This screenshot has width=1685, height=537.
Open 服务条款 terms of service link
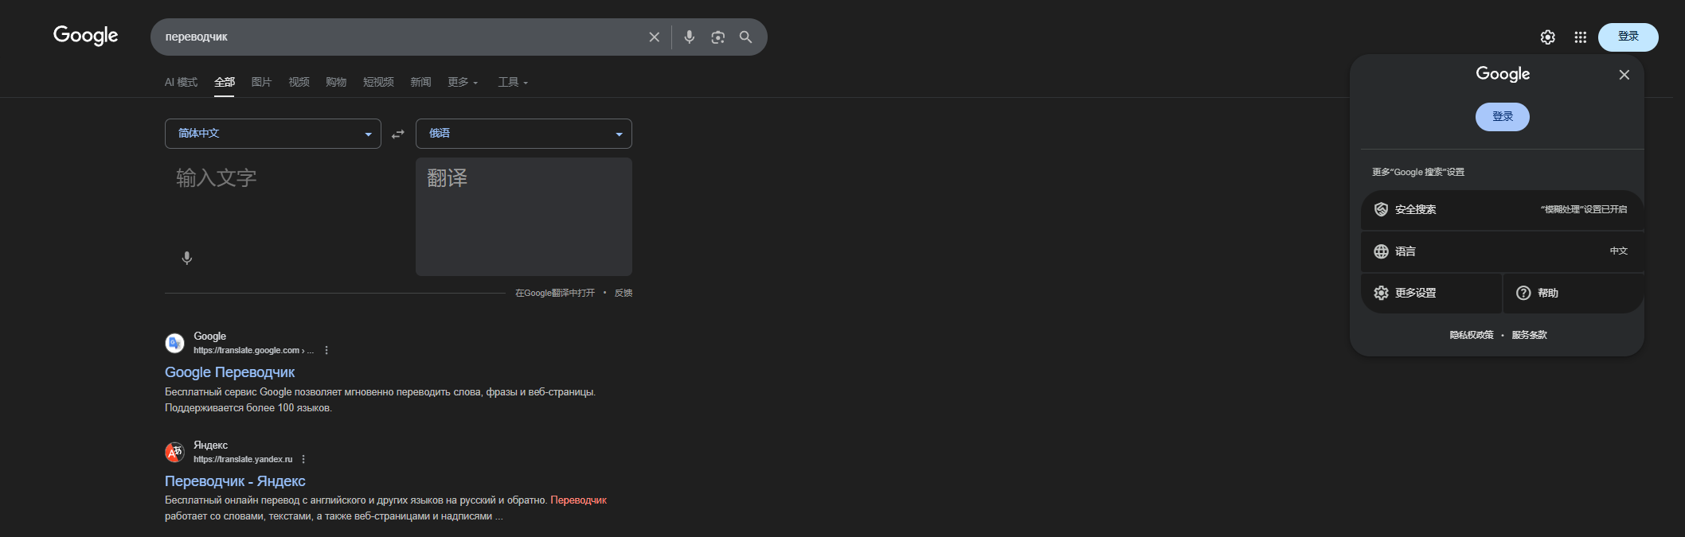click(x=1530, y=335)
